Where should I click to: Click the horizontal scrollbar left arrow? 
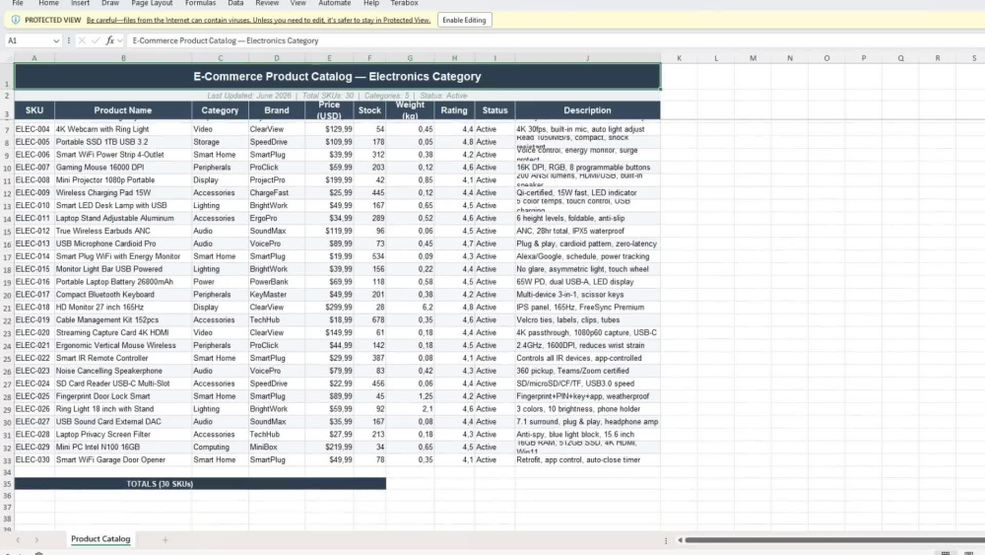[680, 540]
